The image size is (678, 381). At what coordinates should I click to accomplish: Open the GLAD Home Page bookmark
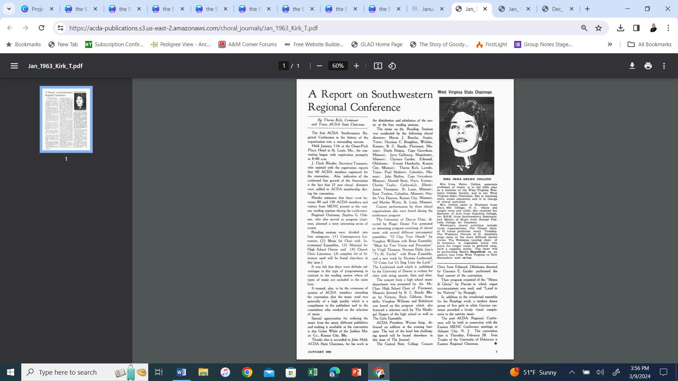(x=377, y=44)
